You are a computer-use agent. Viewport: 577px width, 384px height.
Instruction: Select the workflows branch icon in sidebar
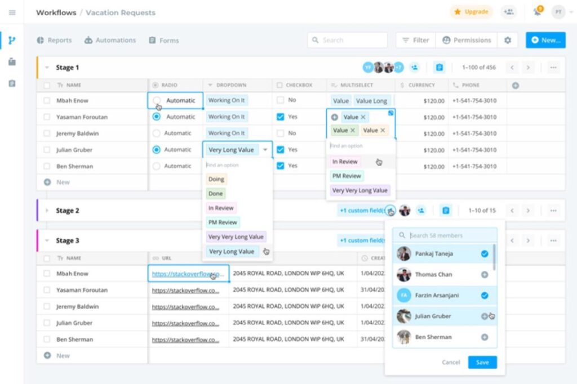tap(12, 40)
